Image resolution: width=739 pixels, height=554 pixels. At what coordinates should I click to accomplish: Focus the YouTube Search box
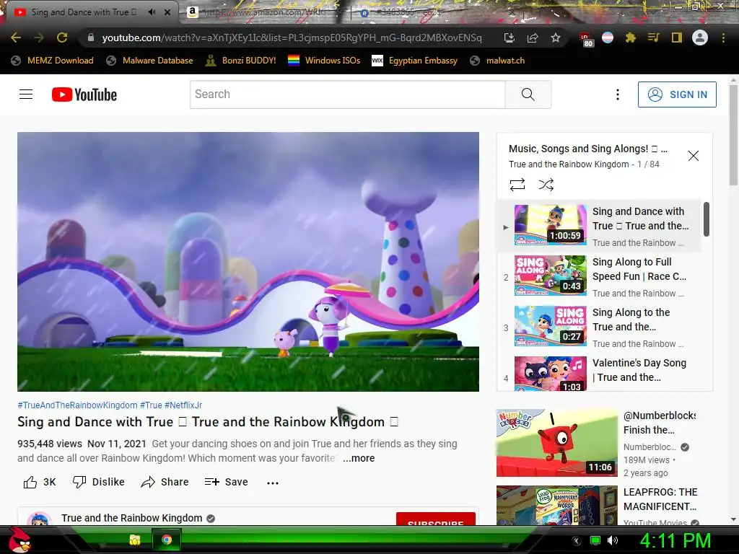pyautogui.click(x=348, y=94)
